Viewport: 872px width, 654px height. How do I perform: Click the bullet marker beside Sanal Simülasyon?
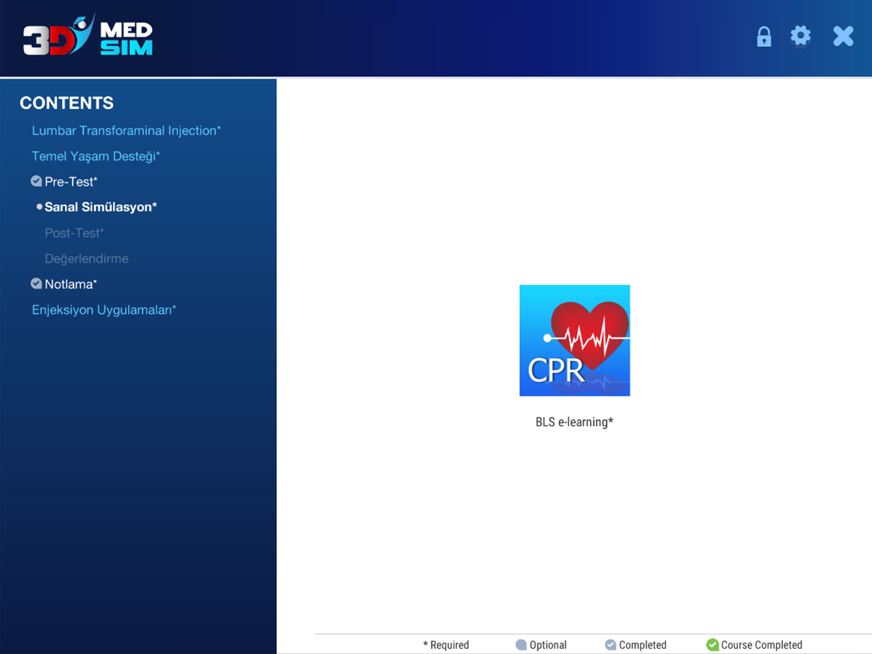click(x=39, y=207)
